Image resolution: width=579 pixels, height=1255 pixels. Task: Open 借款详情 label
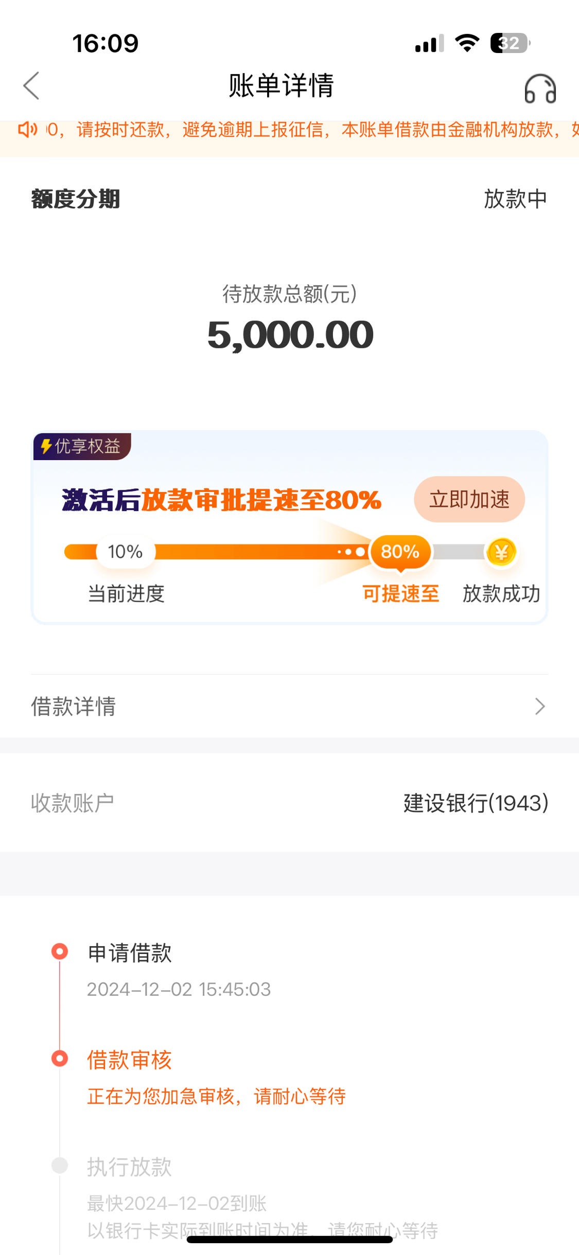point(74,706)
